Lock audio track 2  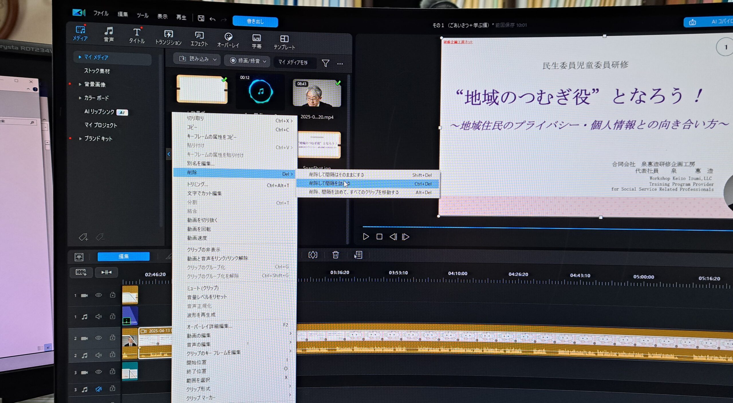pos(113,355)
